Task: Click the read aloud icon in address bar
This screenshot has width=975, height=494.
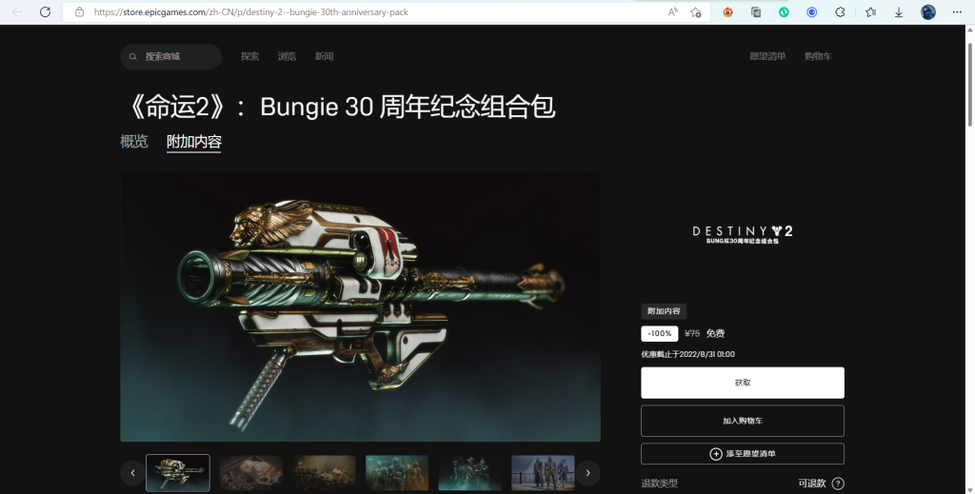Action: (673, 11)
